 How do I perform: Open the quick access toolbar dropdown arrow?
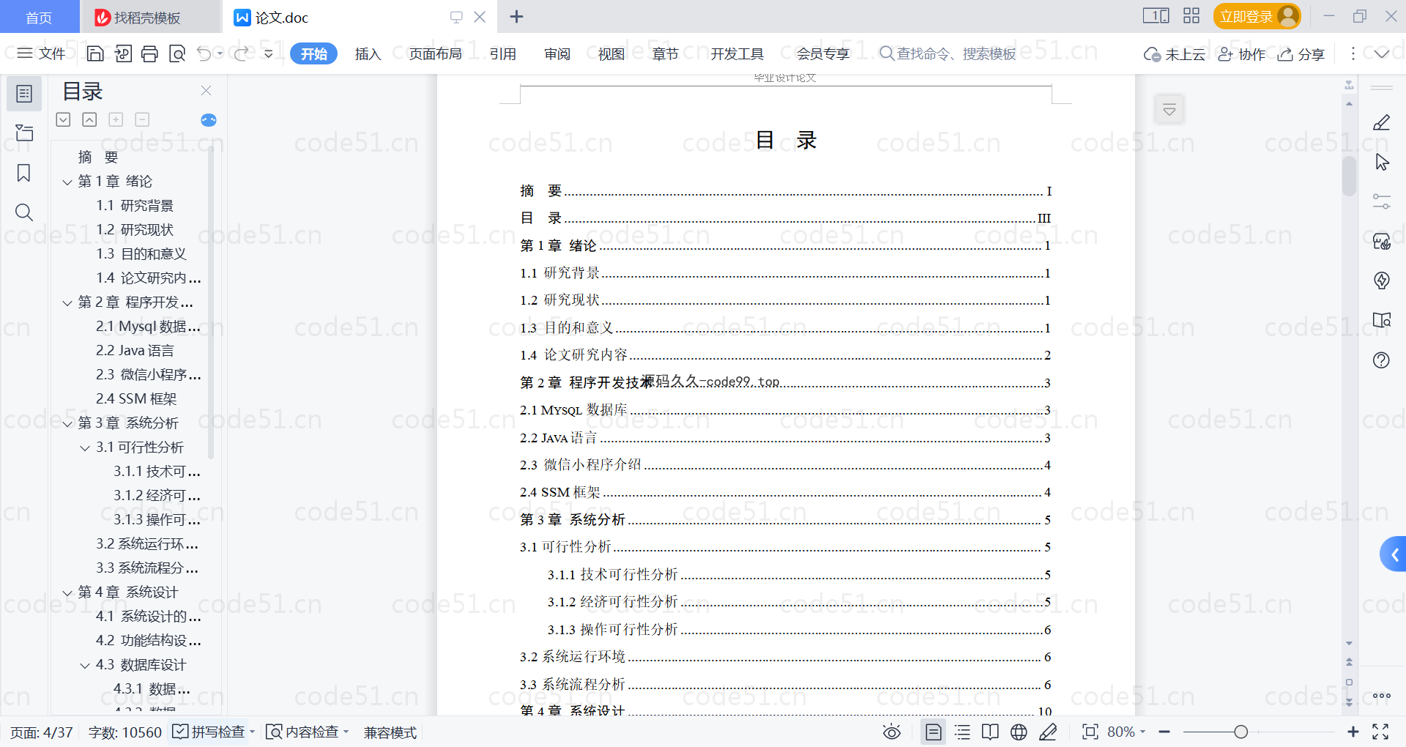pos(269,53)
